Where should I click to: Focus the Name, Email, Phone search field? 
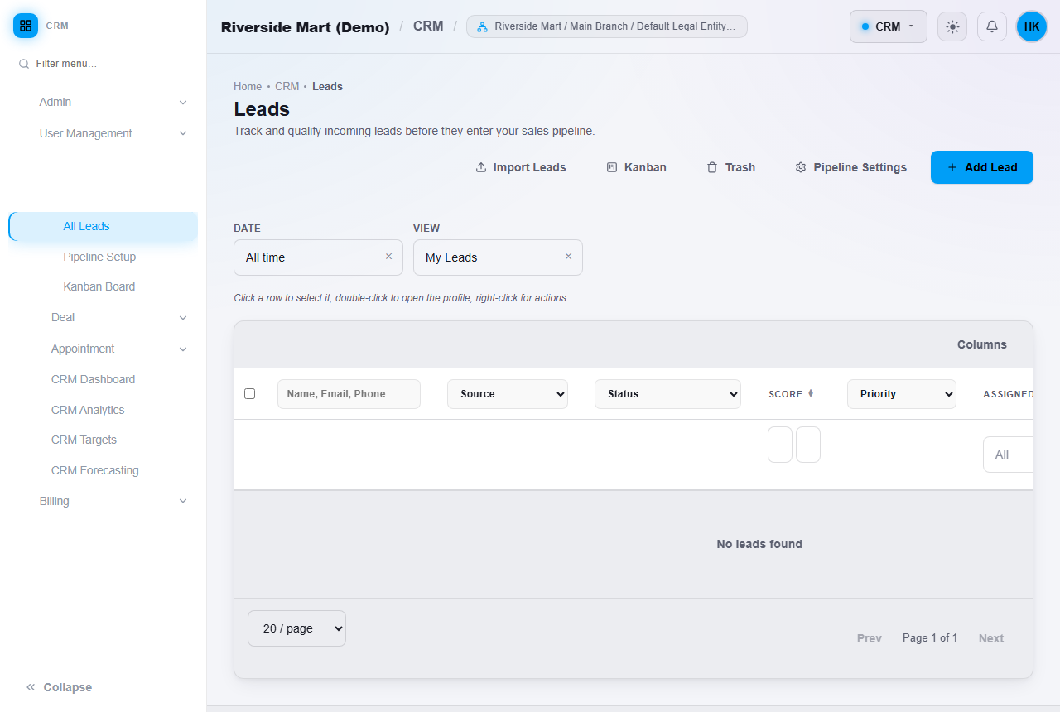click(x=349, y=394)
